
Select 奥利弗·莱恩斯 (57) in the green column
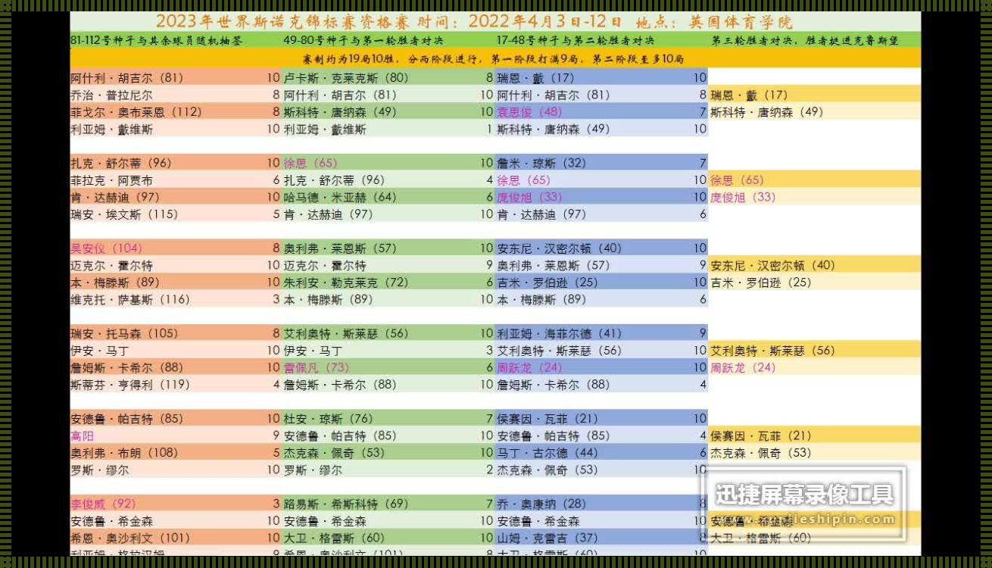tap(340, 248)
